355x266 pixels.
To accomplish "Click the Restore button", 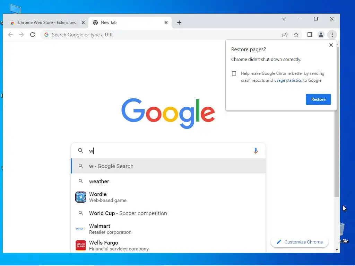I will [x=318, y=99].
